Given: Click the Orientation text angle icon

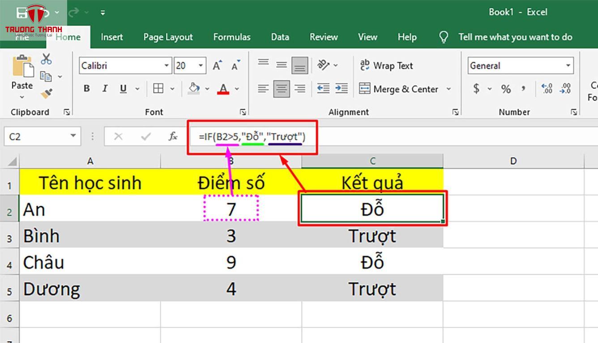Looking at the screenshot, I should 324,65.
